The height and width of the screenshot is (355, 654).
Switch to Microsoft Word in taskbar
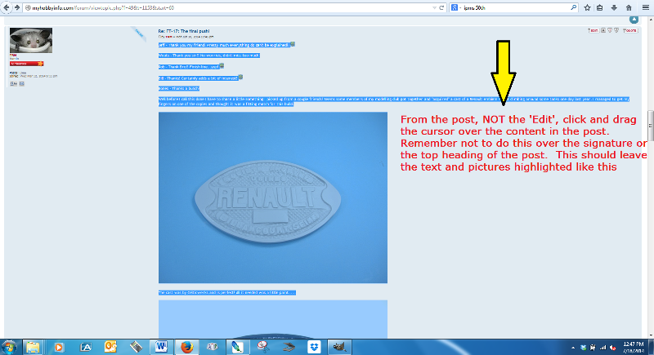(x=161, y=347)
